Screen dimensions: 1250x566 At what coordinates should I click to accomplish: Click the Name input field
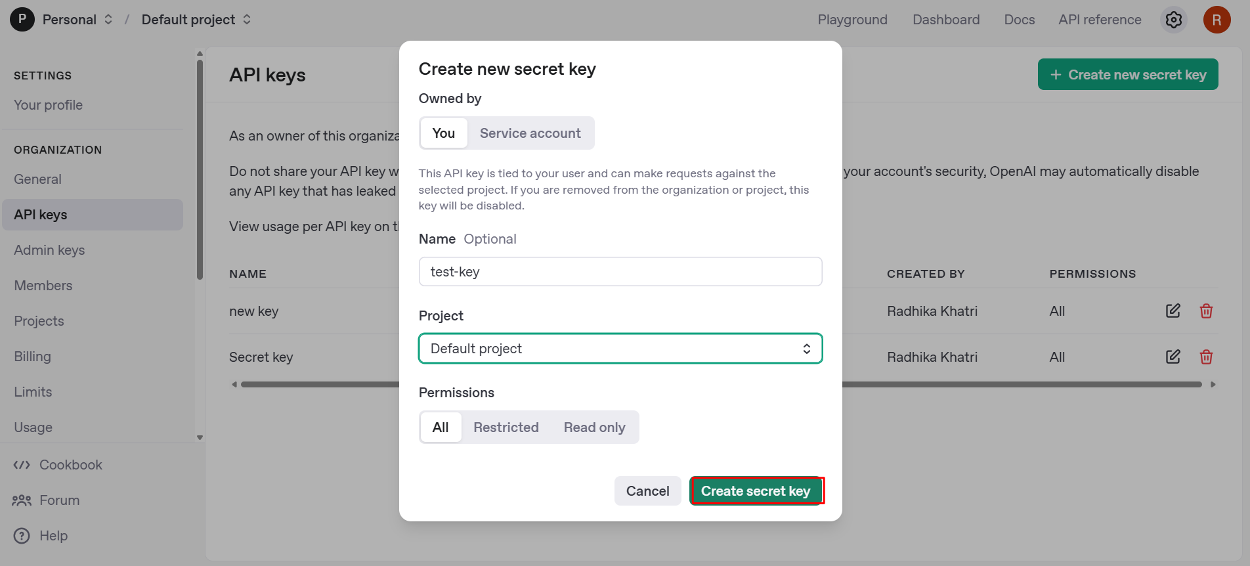[620, 272]
